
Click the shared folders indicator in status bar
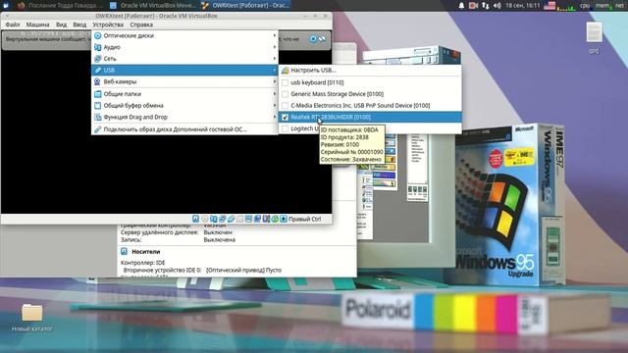239,219
